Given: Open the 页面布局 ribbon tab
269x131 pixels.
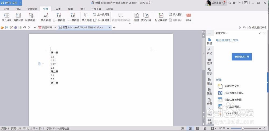Looking at the screenshot, I should pos(32,9).
